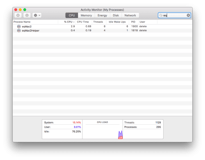Click the eqMac2Helper process icon

[19, 31]
